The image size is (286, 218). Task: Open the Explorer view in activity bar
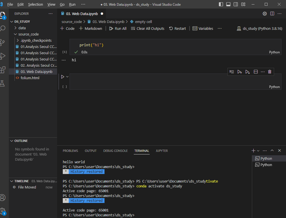3,15
